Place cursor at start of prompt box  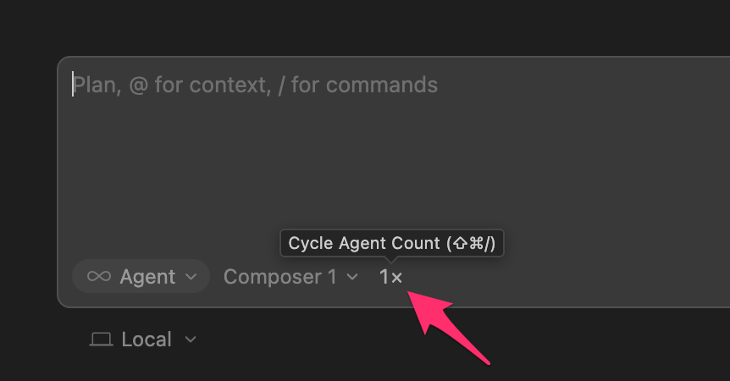click(x=74, y=85)
